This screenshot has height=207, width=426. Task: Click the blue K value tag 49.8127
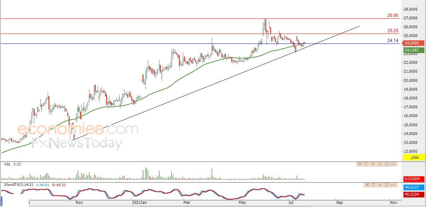click(414, 187)
